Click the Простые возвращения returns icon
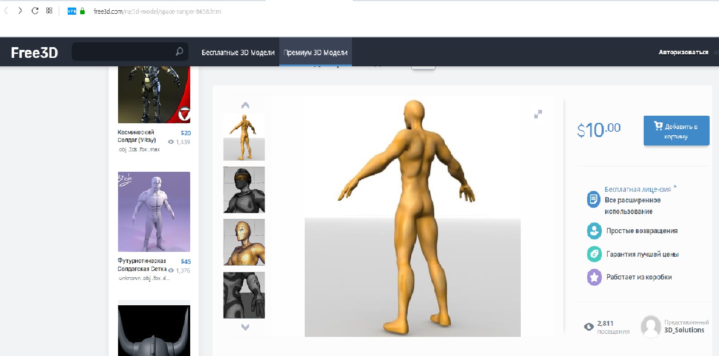This screenshot has width=719, height=356. coord(594,231)
